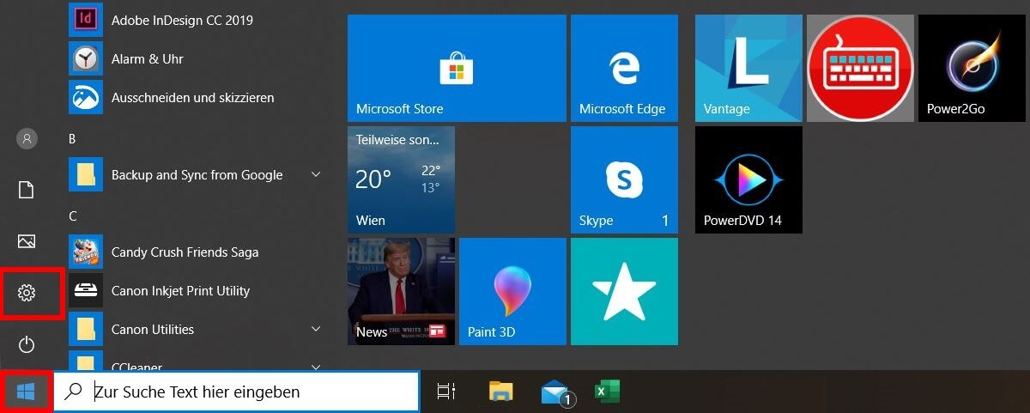Open Settings gear icon
The width and height of the screenshot is (1030, 413).
[x=27, y=293]
